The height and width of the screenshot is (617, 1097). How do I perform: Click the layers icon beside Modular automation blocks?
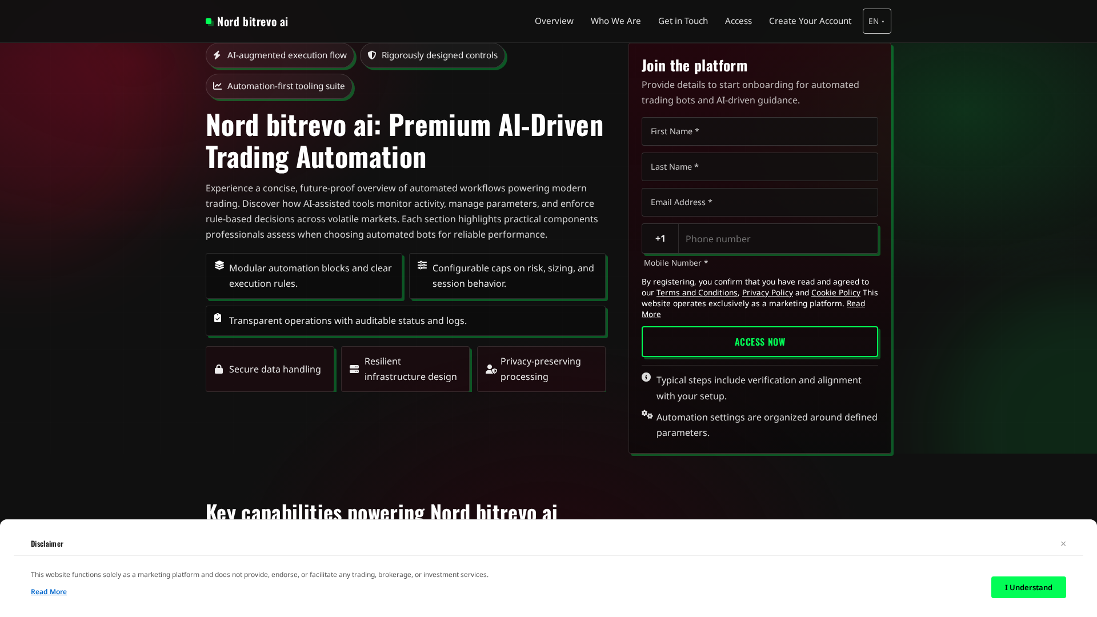coord(219,265)
